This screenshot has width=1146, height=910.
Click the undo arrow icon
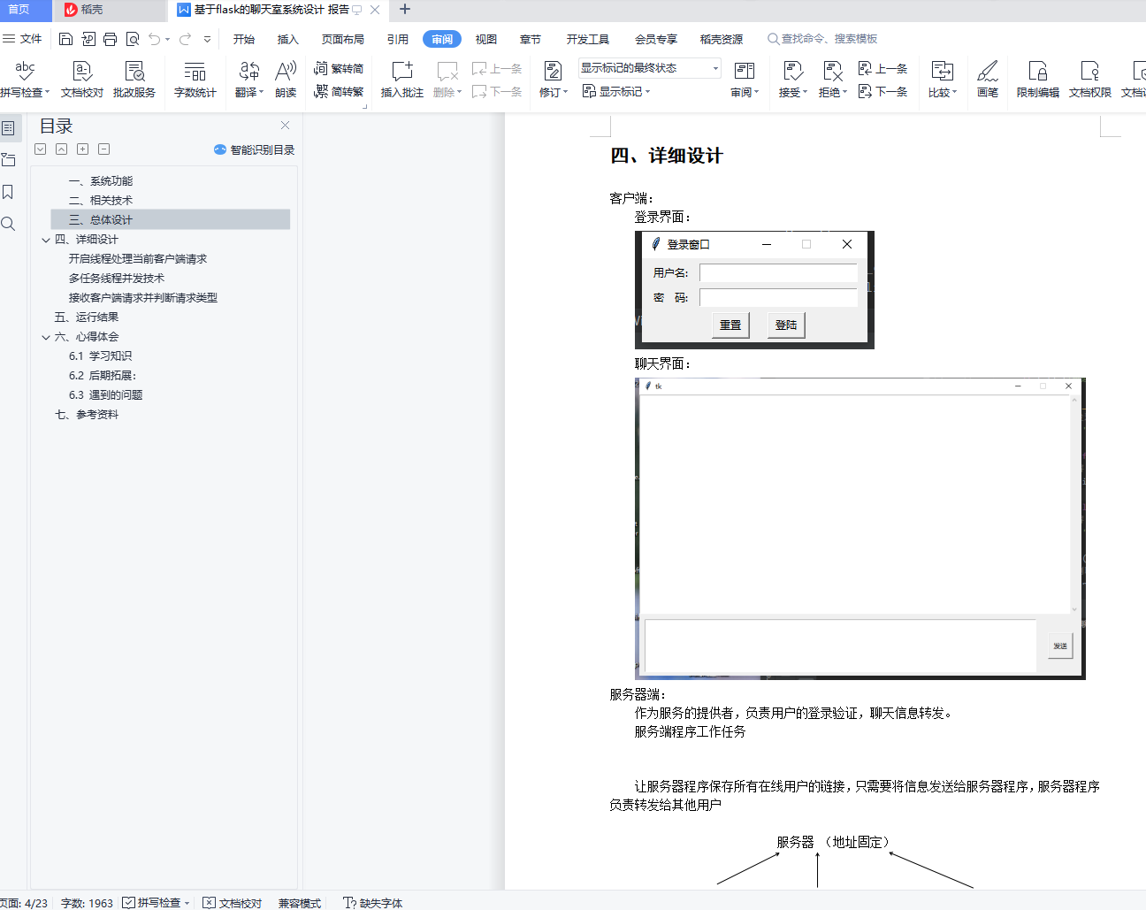click(x=155, y=39)
